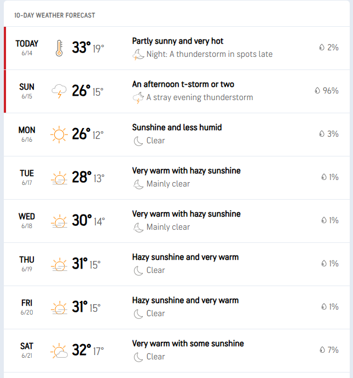The height and width of the screenshot is (378, 353).
Task: Click 'An afternoon t-storm or two' text
Action: point(183,84)
